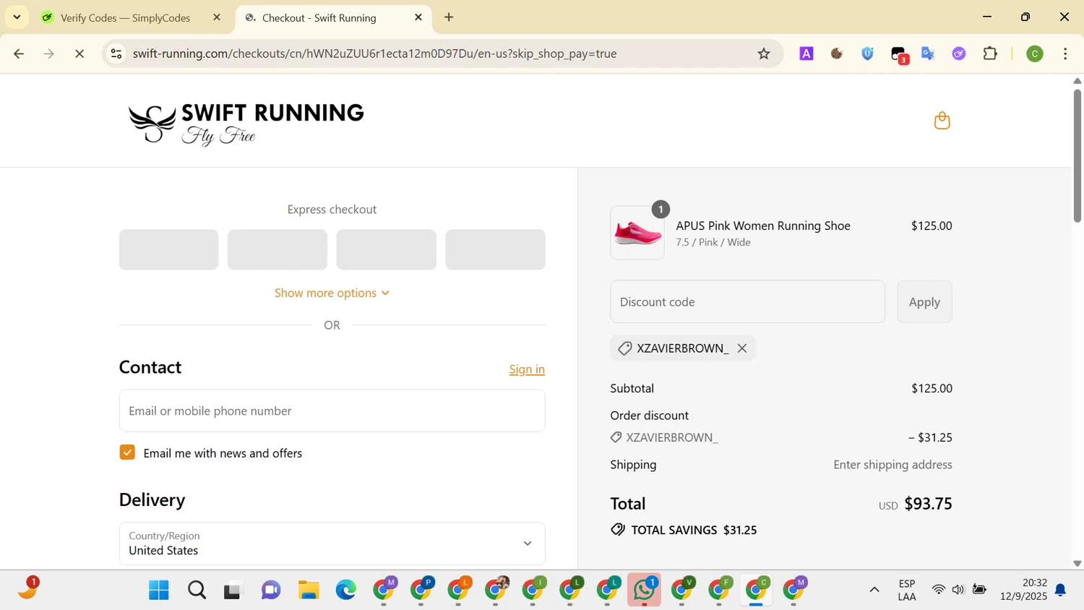The image size is (1084, 610).
Task: Open the purple 'A' extension
Action: pyautogui.click(x=806, y=53)
